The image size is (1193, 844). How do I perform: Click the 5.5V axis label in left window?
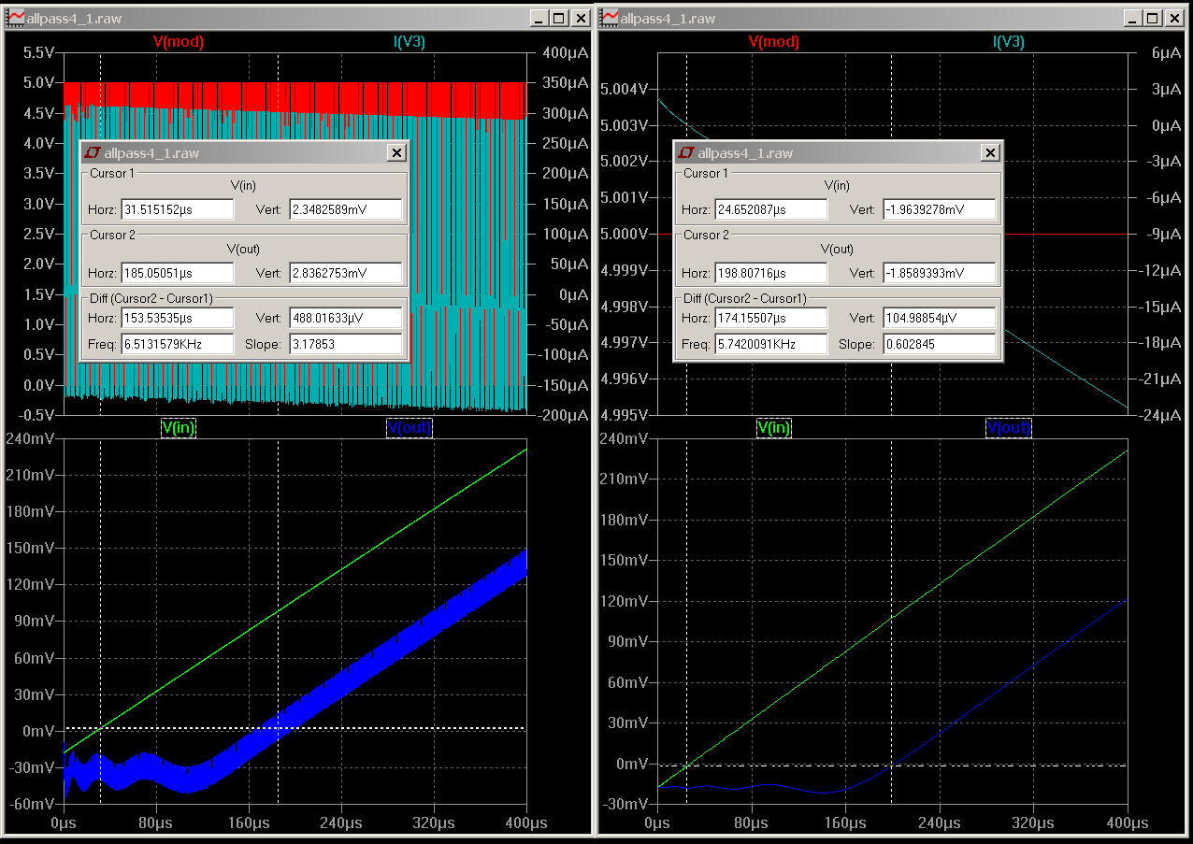coord(37,53)
